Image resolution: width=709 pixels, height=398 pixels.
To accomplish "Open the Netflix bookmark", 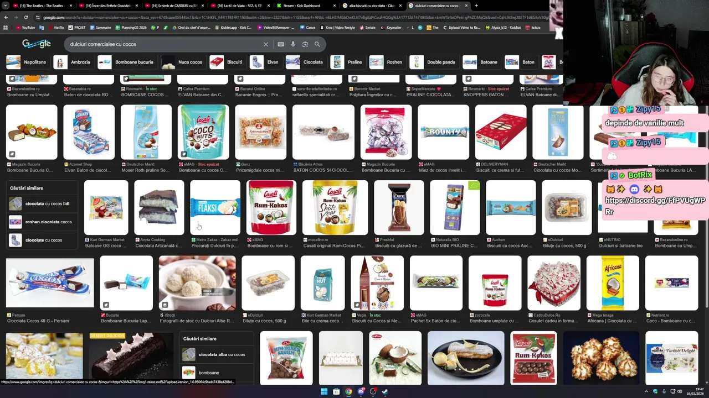I will [55, 27].
